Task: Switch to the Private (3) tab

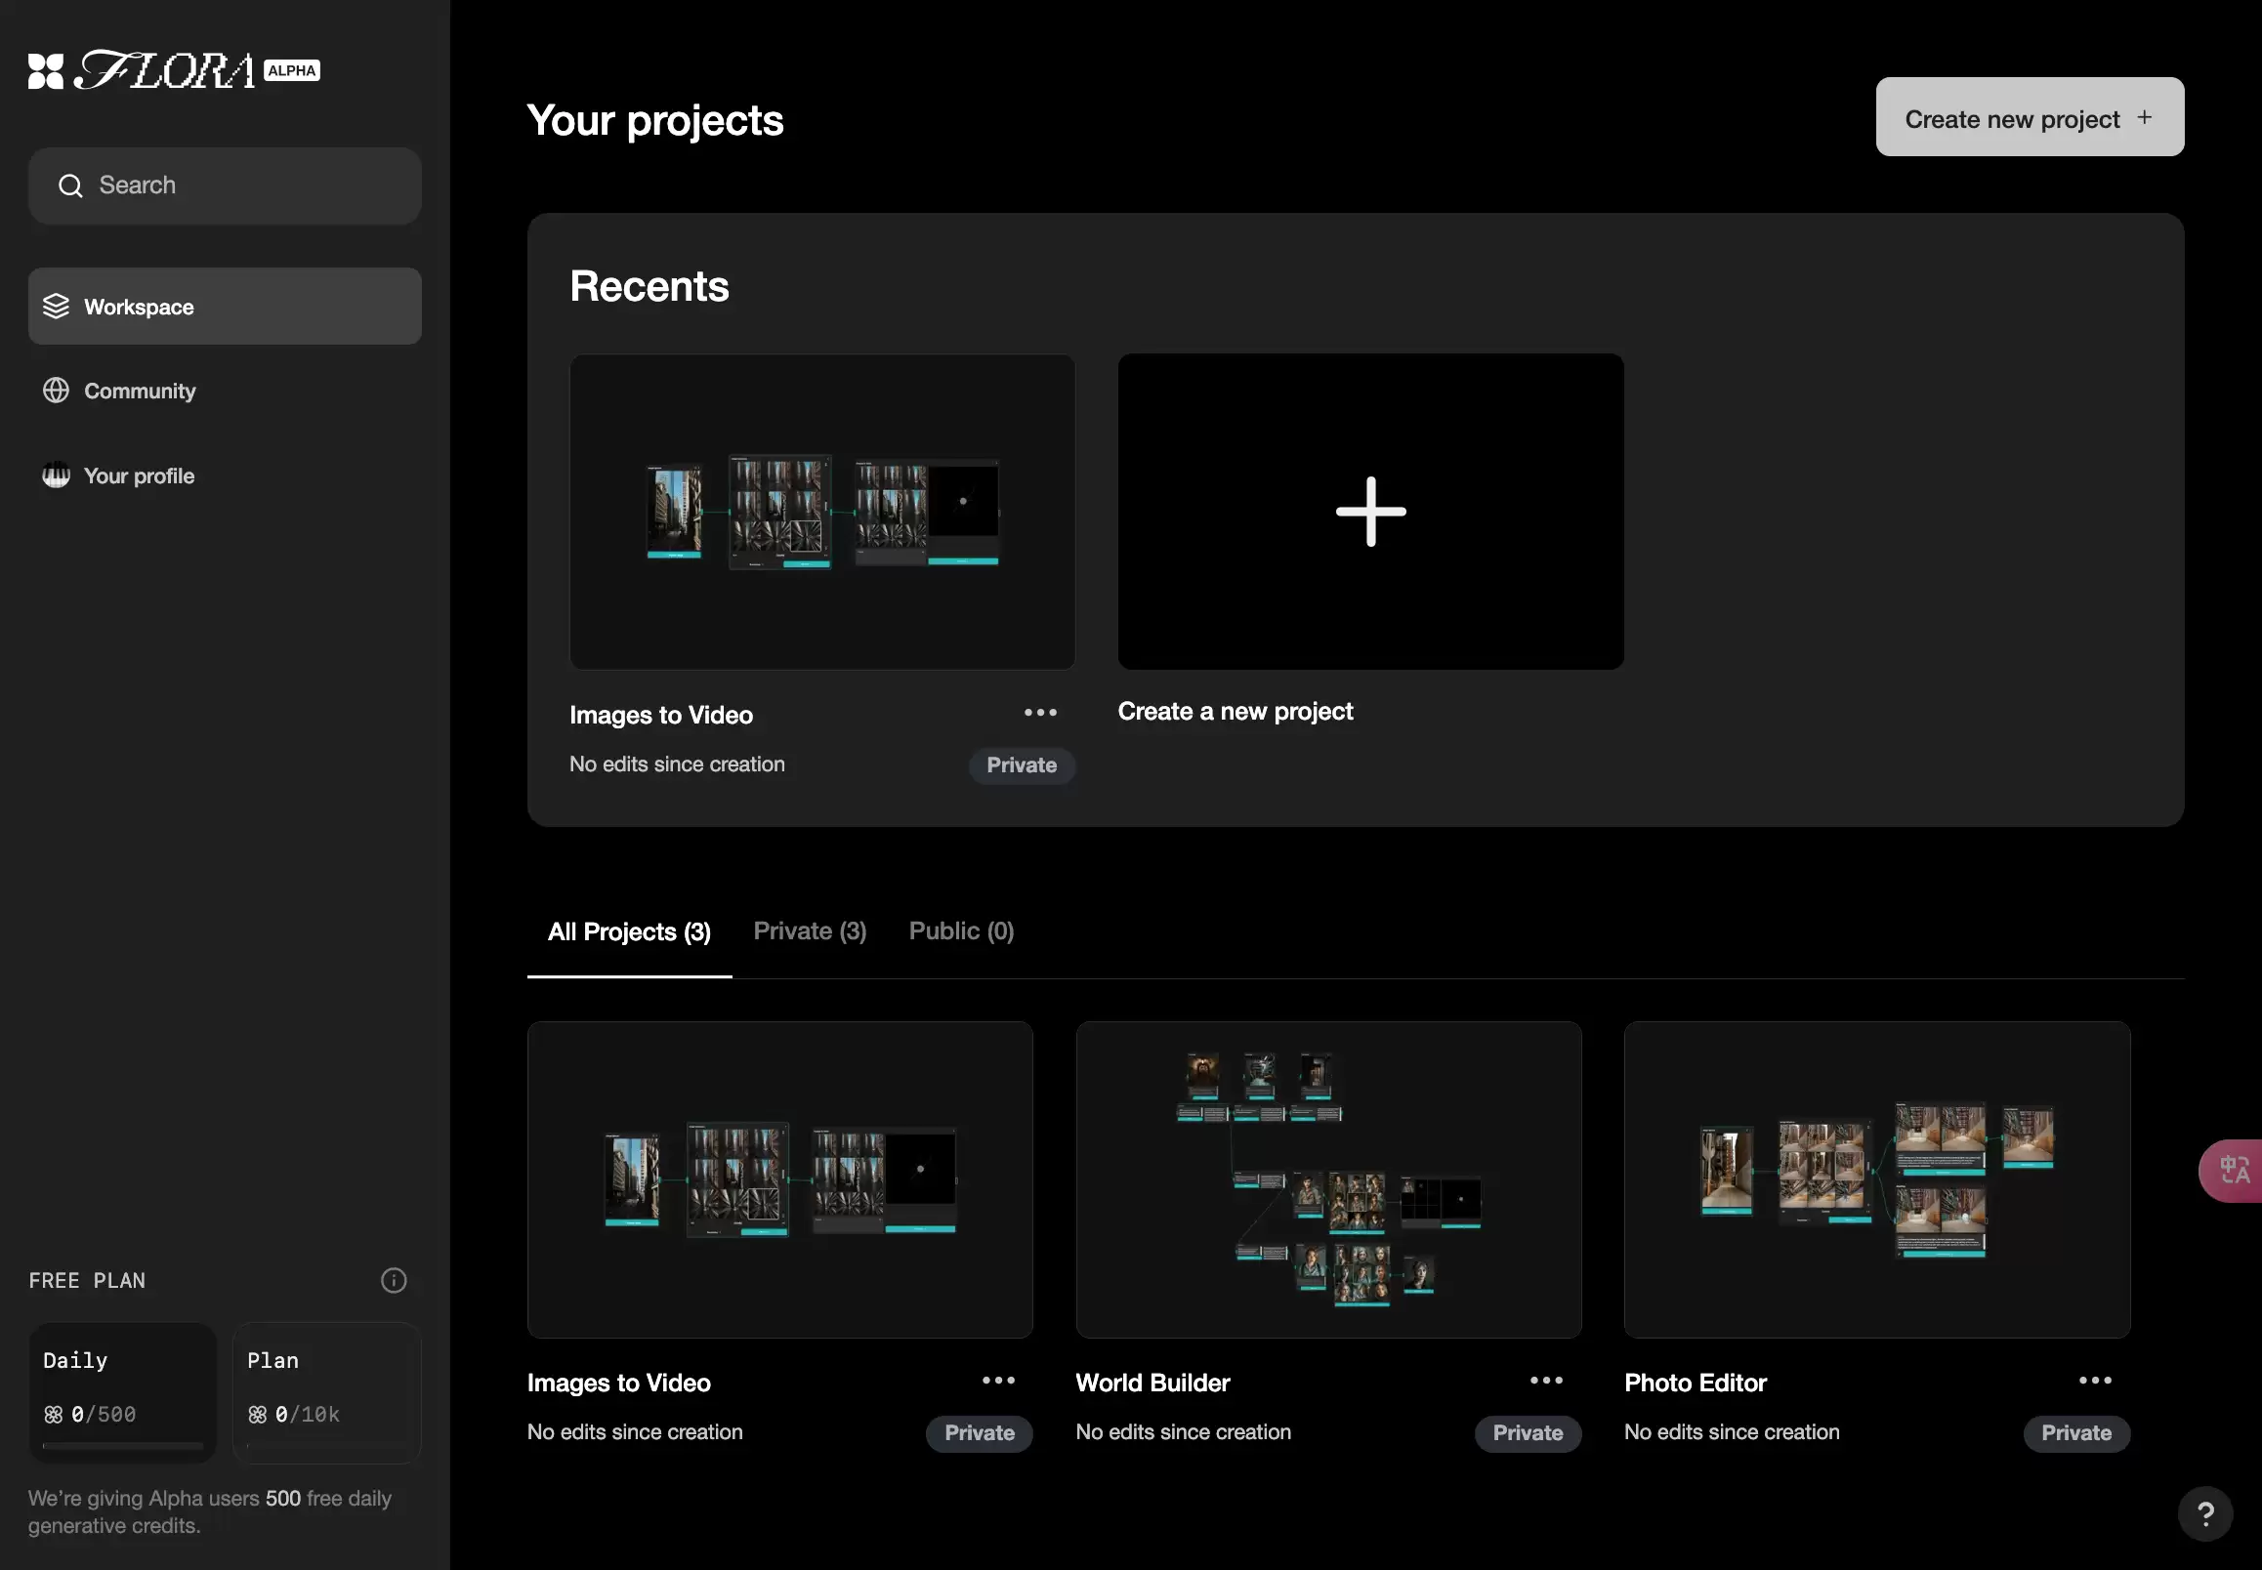Action: (x=810, y=931)
